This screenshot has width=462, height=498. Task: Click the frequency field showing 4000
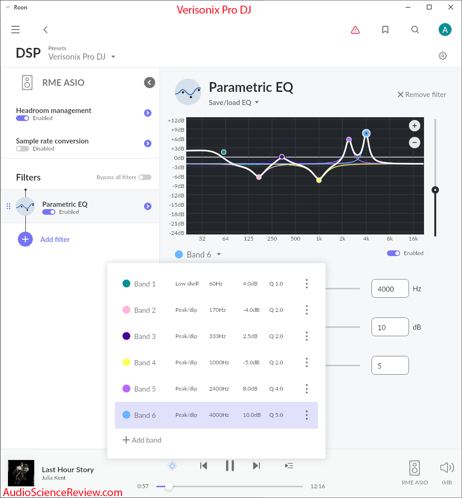390,288
